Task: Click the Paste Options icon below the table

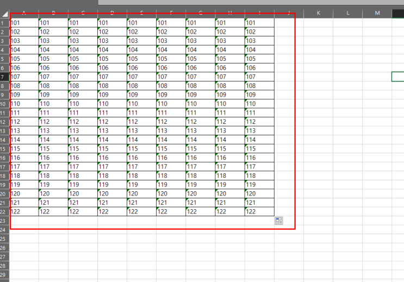Action: [278, 221]
